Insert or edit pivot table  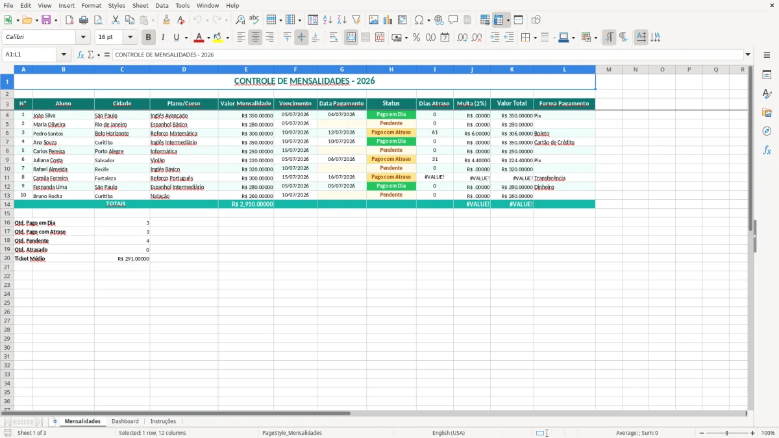(402, 20)
